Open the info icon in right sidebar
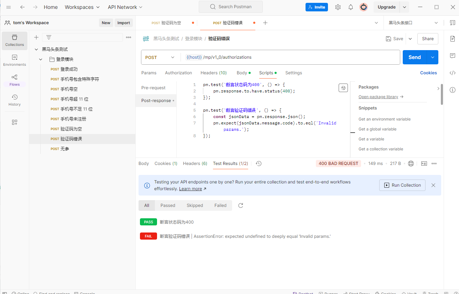Image resolution: width=459 pixels, height=294 pixels. pyautogui.click(x=453, y=90)
